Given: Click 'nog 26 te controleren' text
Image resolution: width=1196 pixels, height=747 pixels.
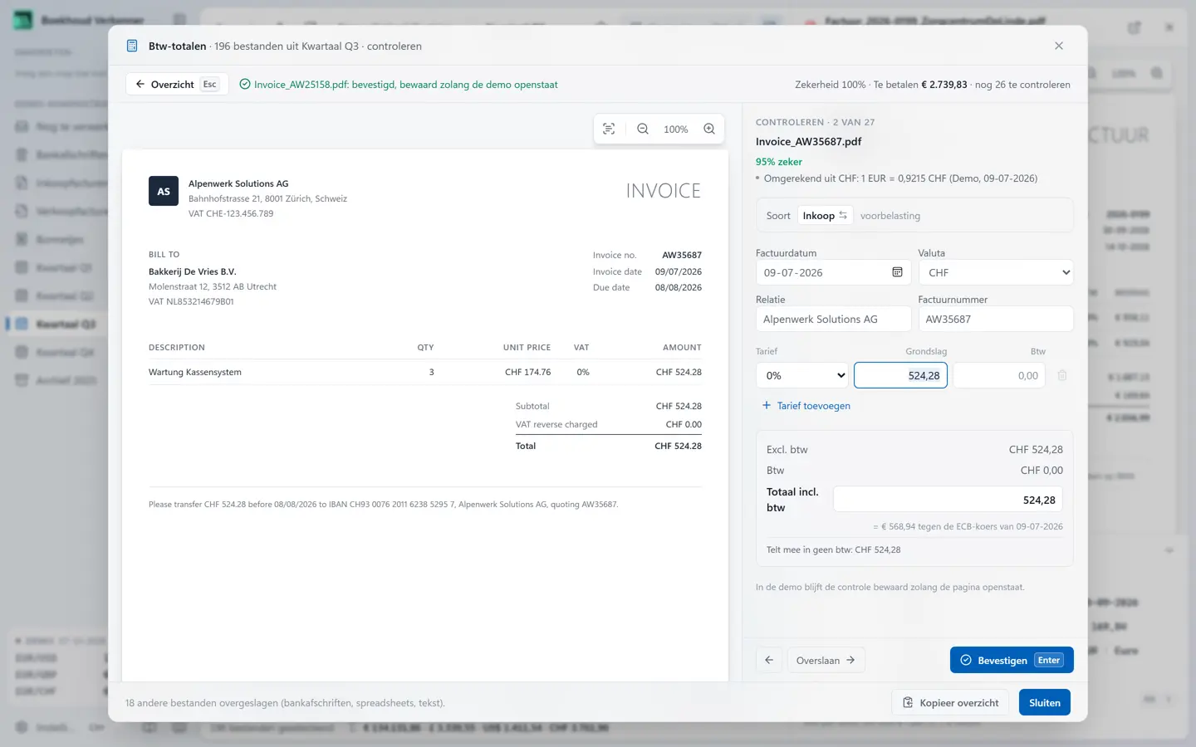Looking at the screenshot, I should 1022,84.
